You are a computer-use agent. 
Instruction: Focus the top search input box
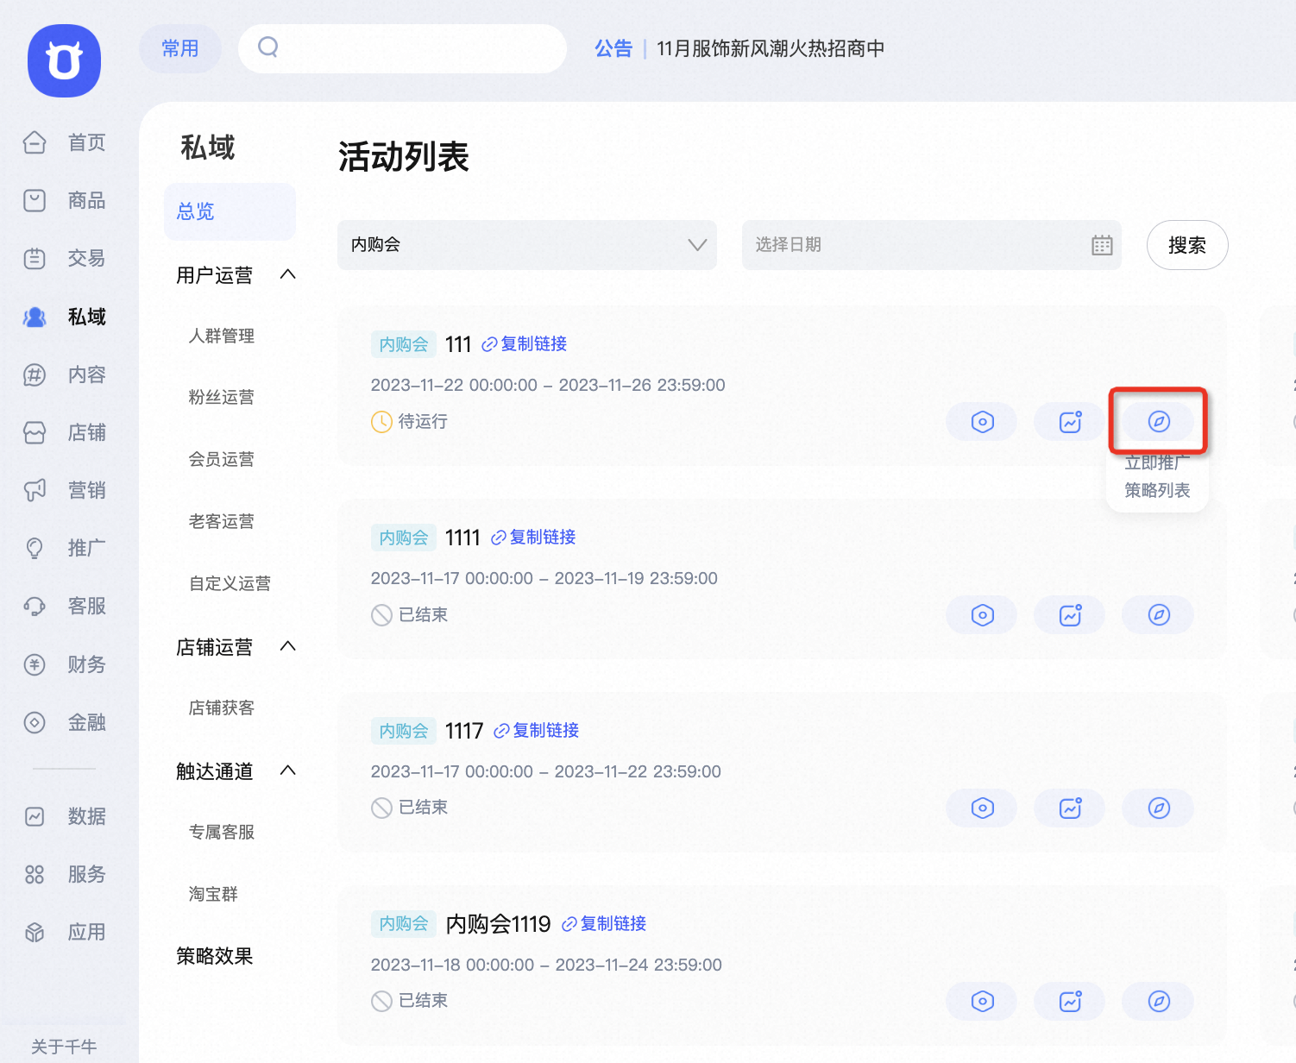(403, 48)
